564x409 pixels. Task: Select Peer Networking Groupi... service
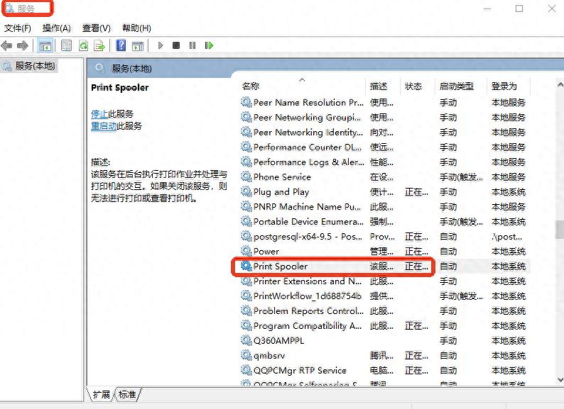[385, 118]
